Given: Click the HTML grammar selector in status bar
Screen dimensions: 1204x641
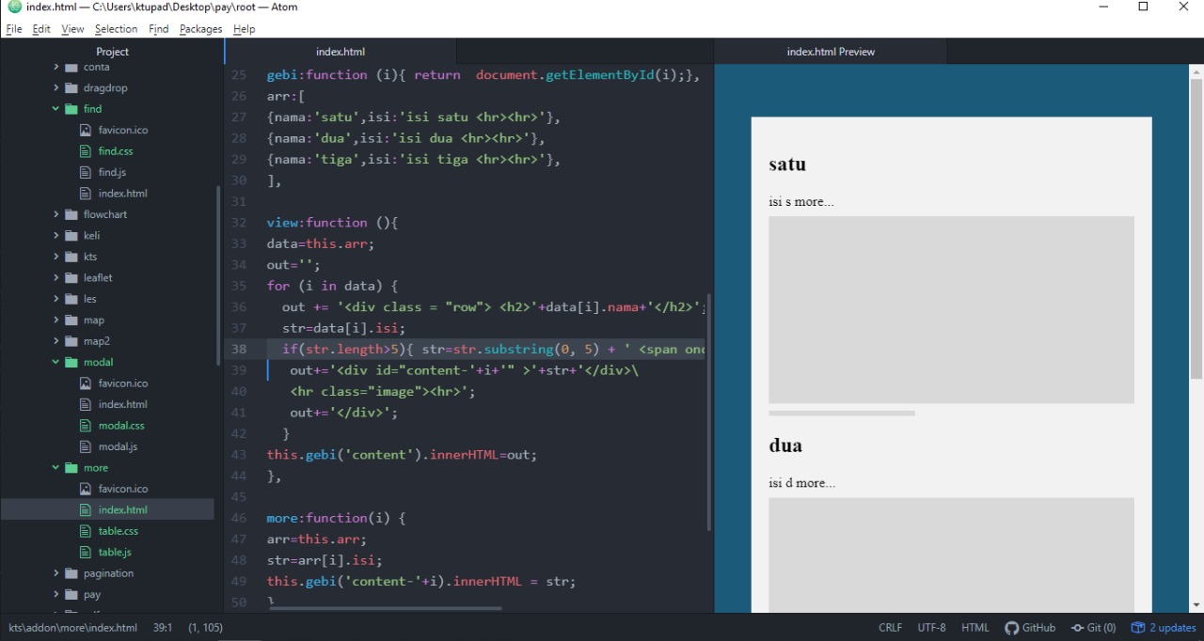Looking at the screenshot, I should 975,627.
